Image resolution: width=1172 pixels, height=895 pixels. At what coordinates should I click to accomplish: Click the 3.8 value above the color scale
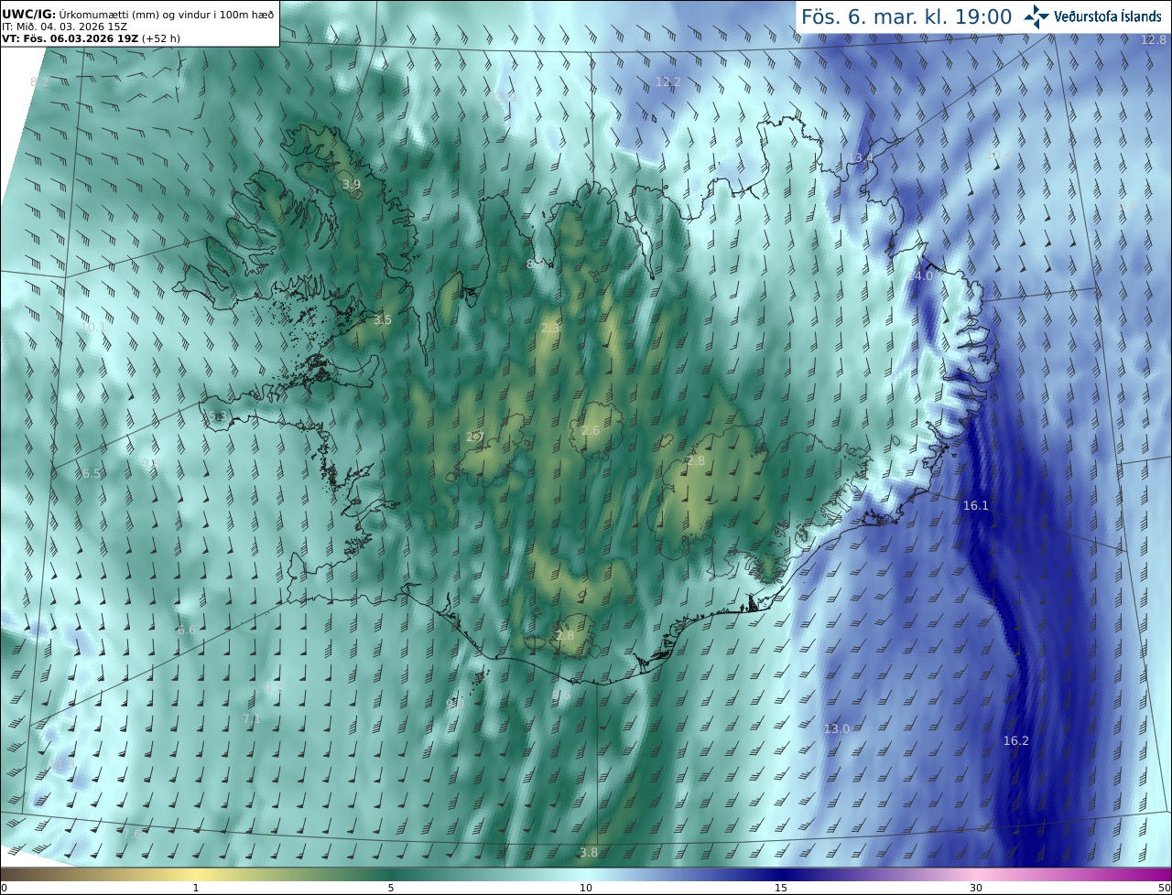(x=589, y=852)
